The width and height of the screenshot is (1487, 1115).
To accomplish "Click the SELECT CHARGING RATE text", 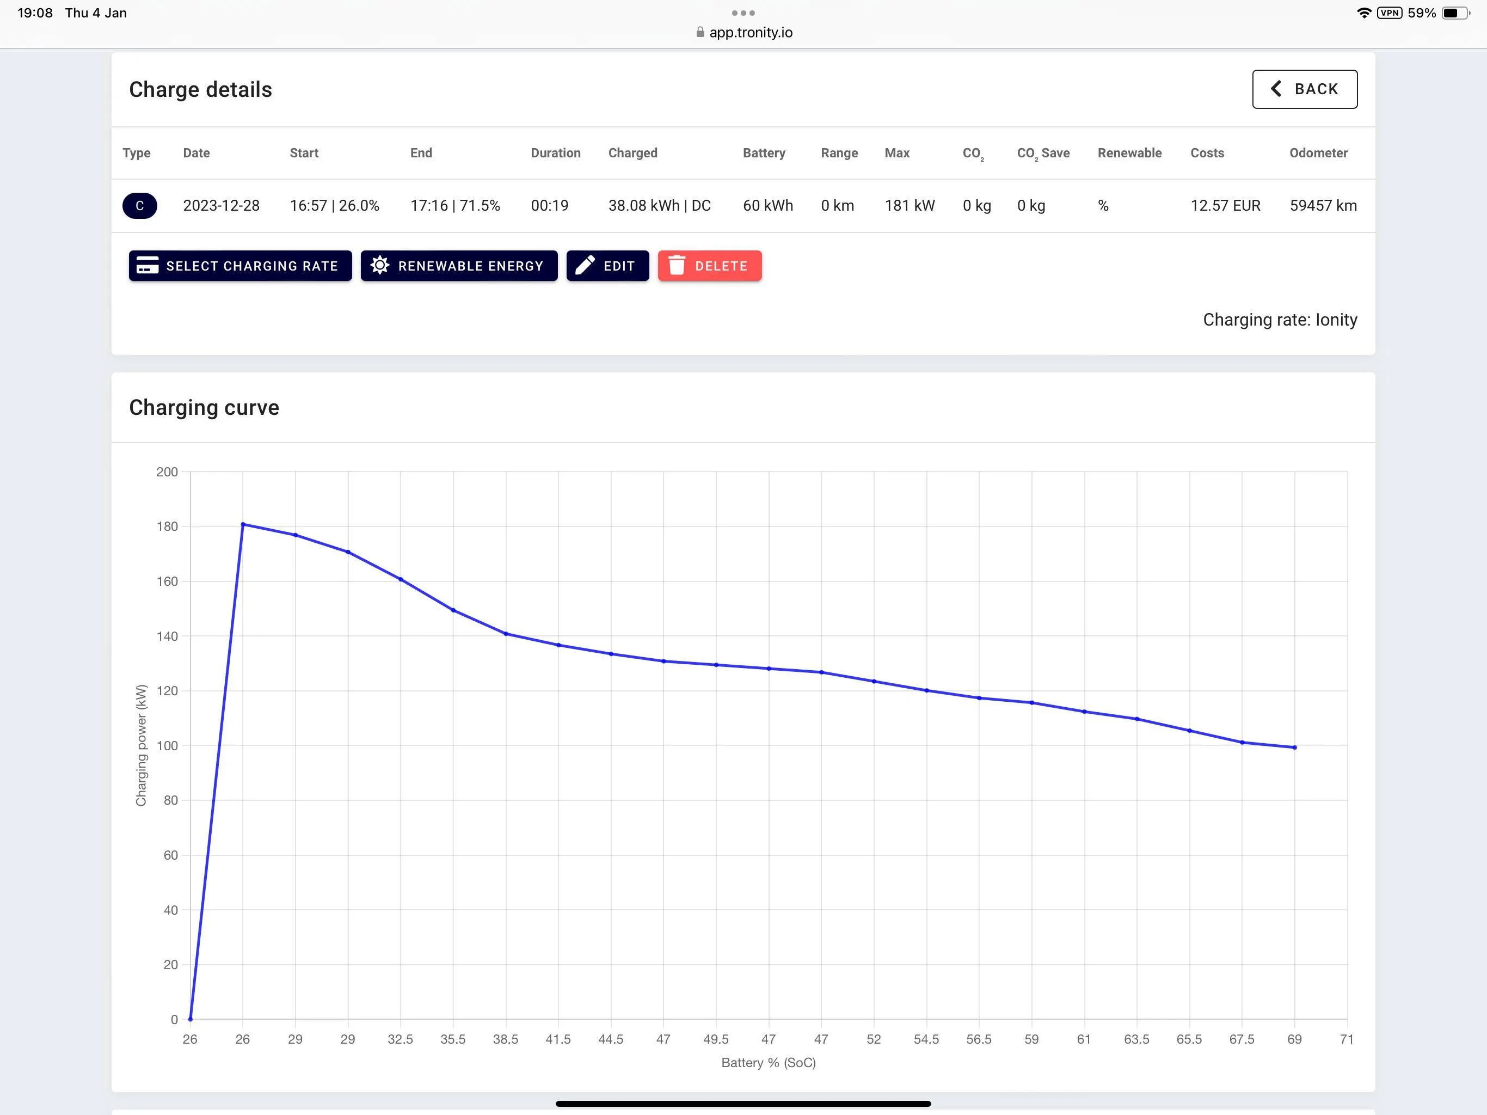I will (x=252, y=266).
